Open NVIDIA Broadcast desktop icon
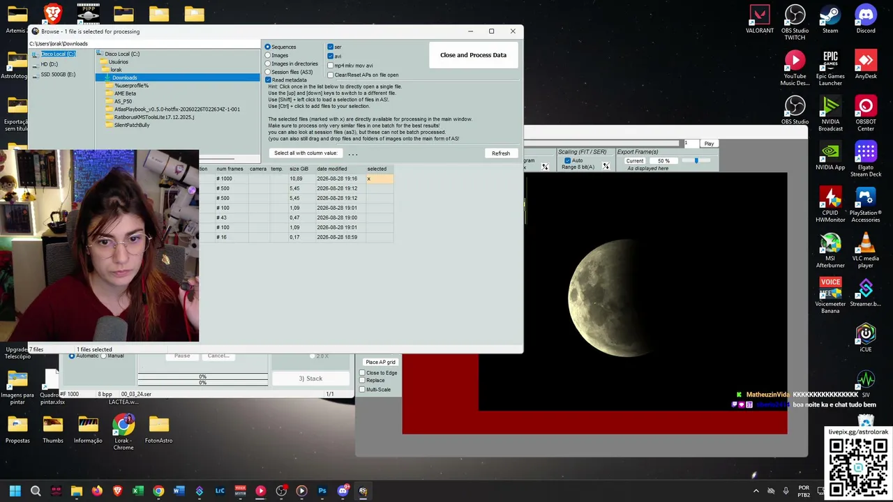 point(830,114)
